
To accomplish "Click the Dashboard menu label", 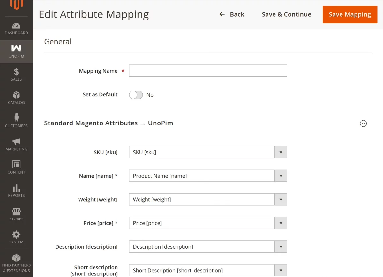I will tap(16, 33).
